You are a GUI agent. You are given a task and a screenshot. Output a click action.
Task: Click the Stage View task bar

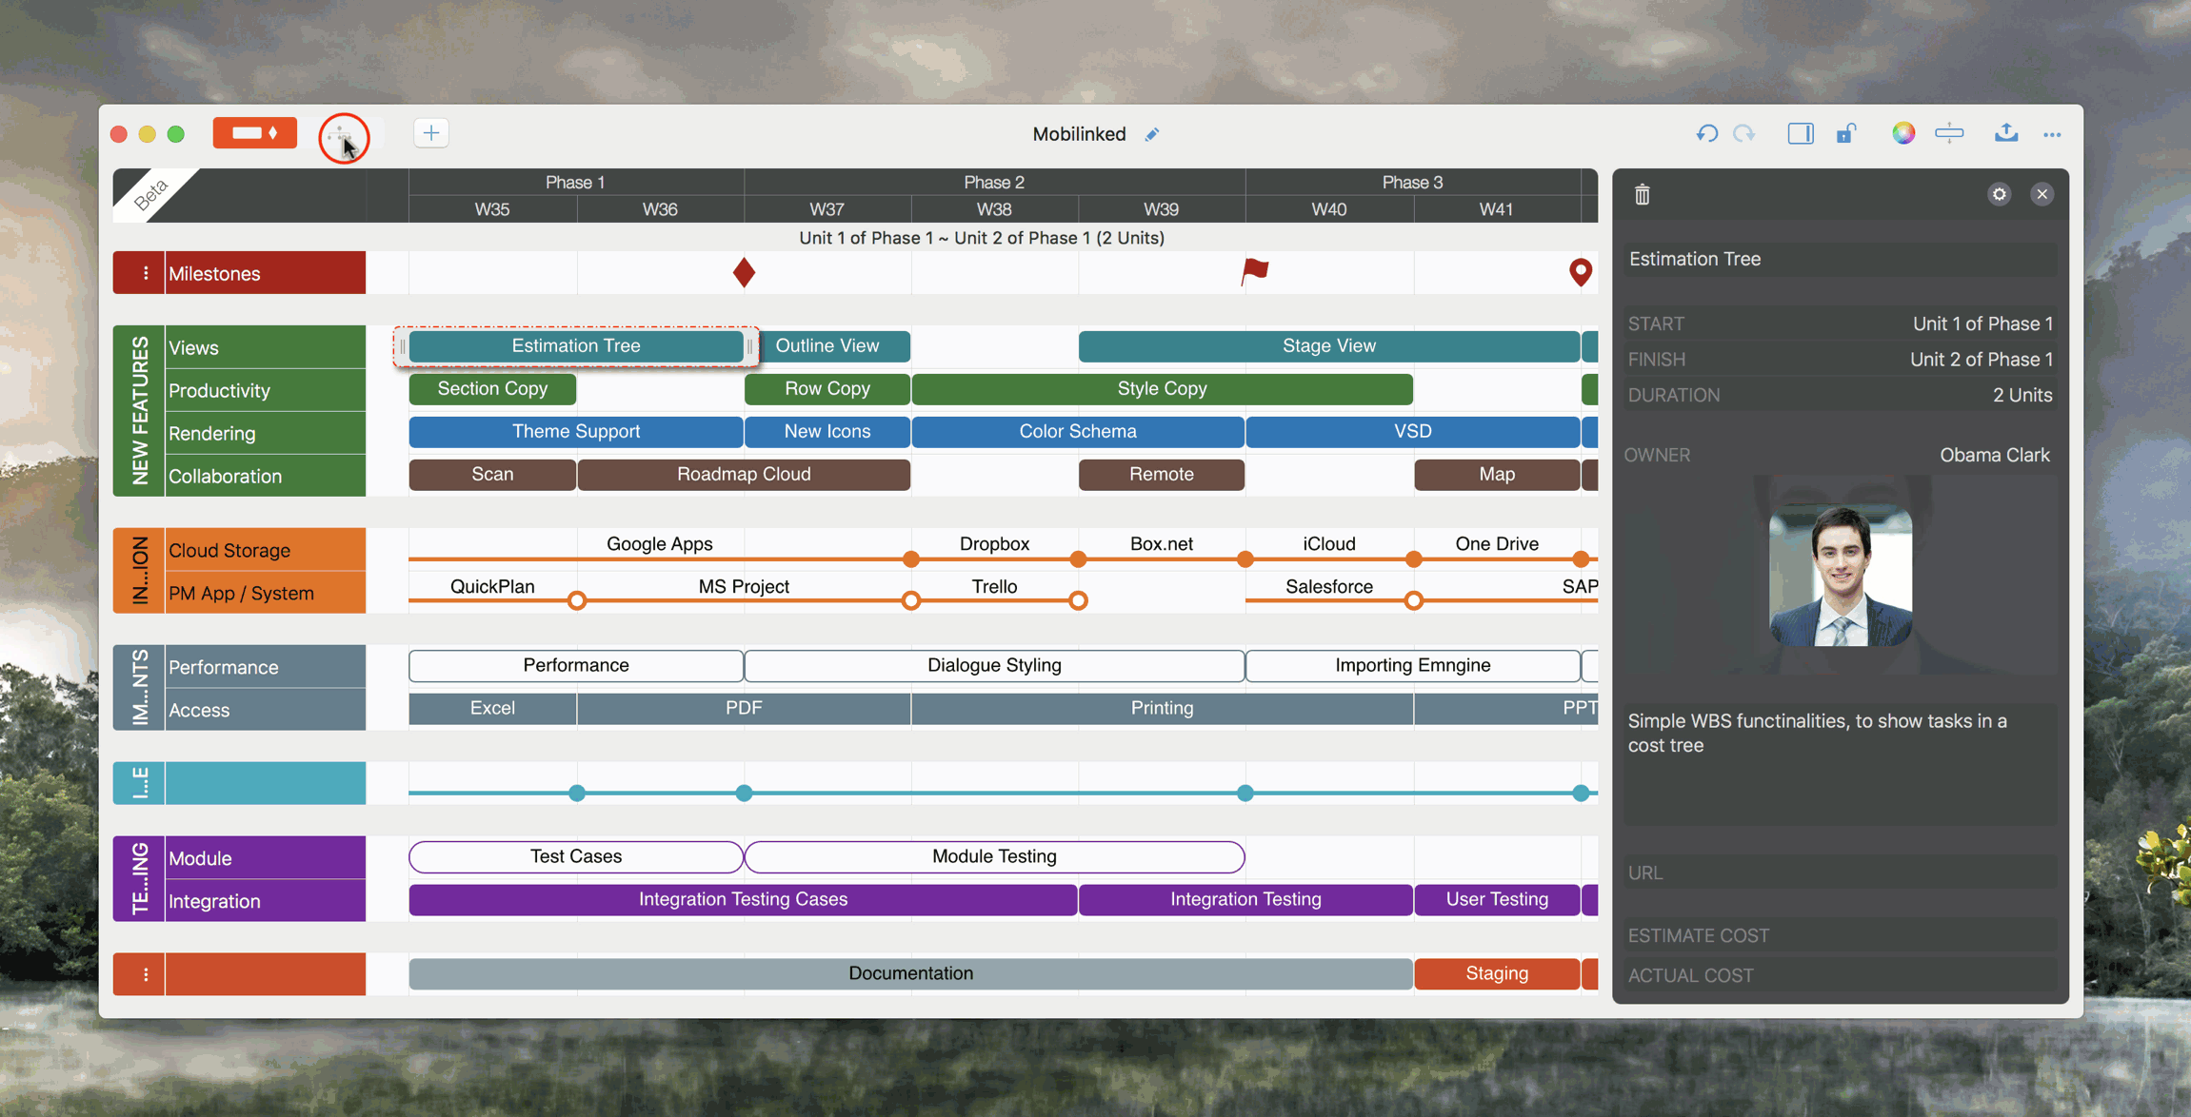click(x=1328, y=346)
